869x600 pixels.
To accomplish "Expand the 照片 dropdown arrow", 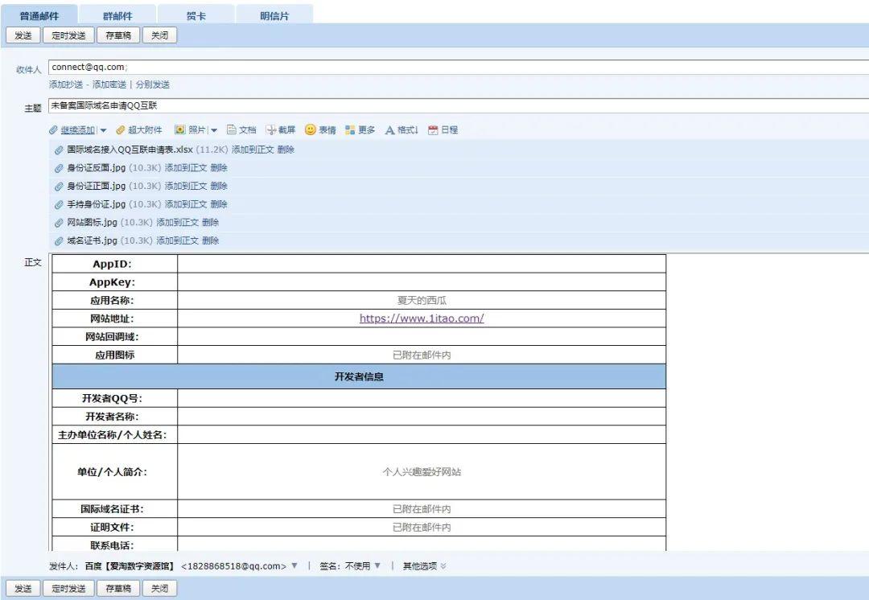I will point(214,130).
